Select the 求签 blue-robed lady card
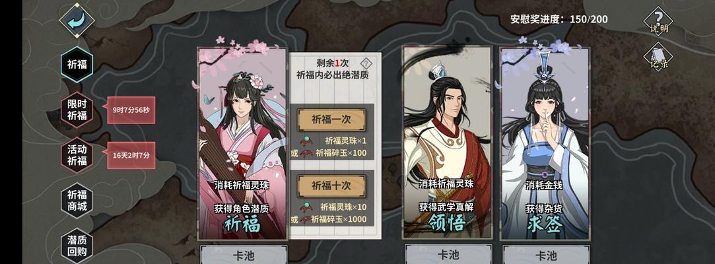The height and width of the screenshot is (264, 715). coord(545,143)
